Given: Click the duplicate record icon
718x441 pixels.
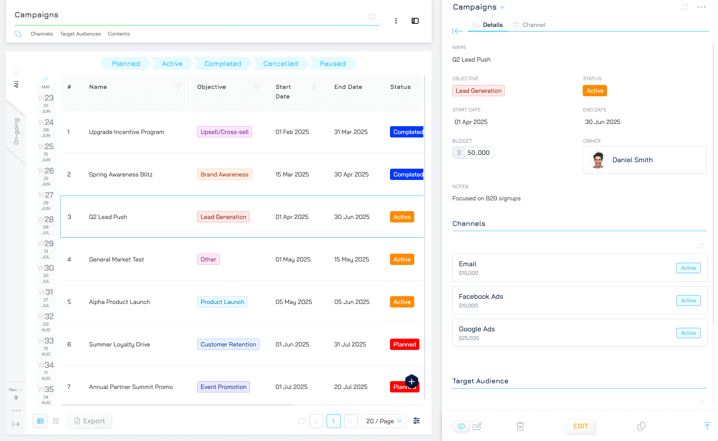Looking at the screenshot, I should [x=641, y=426].
